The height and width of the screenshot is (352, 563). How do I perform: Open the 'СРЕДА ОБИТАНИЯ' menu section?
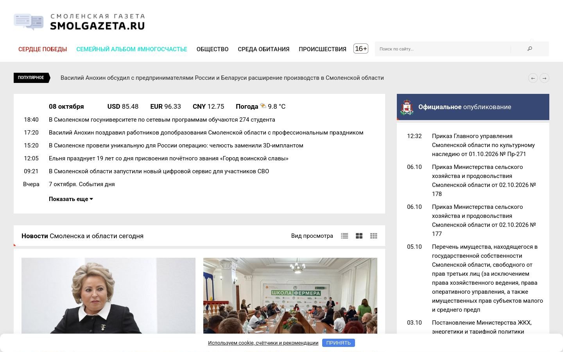264,49
